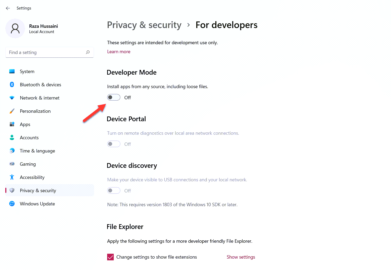Screen dimensions: 391x270
Task: Click the Bluetooth icon in sidebar
Action: pos(12,85)
